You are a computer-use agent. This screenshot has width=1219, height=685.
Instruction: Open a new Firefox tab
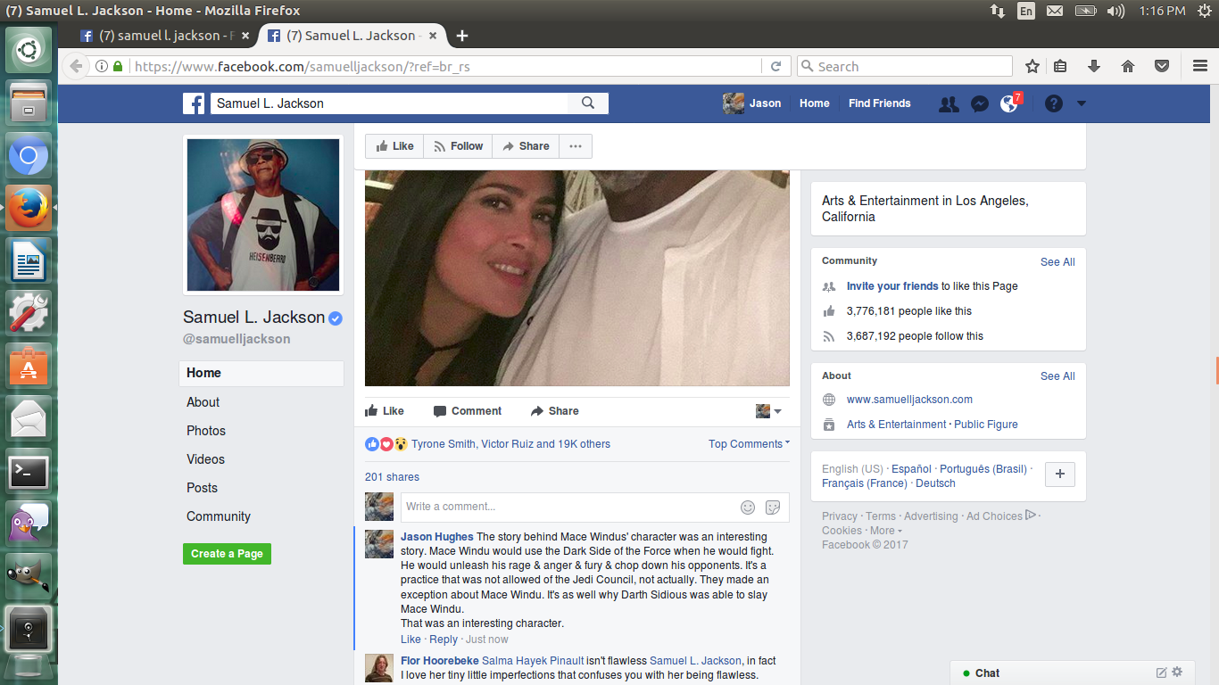tap(462, 36)
